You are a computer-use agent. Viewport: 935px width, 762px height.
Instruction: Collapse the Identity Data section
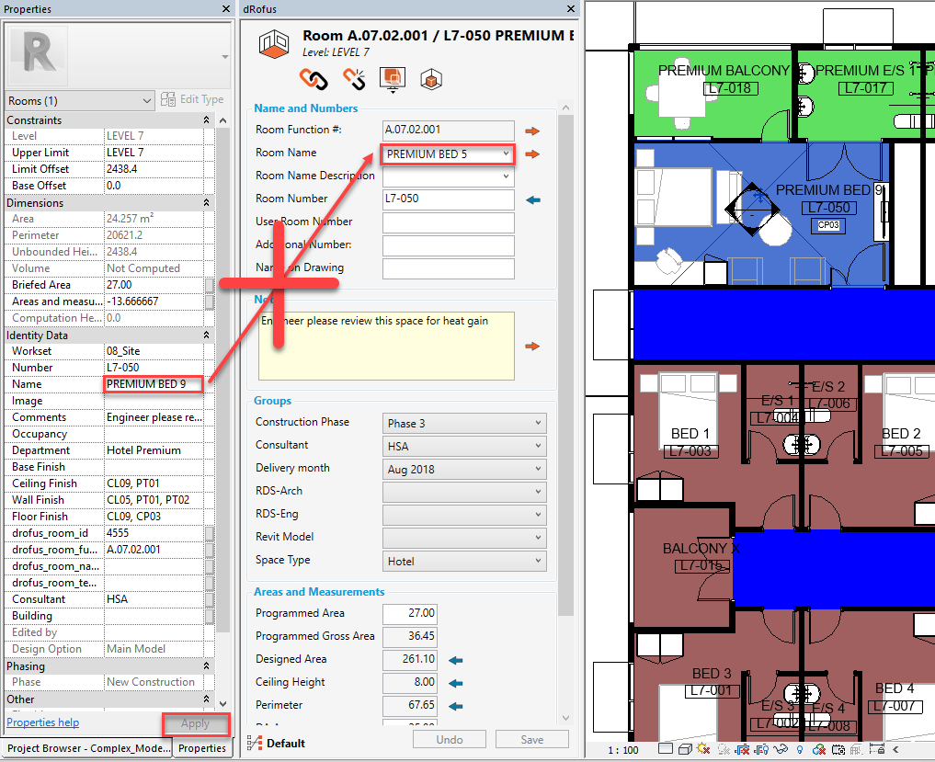(206, 336)
